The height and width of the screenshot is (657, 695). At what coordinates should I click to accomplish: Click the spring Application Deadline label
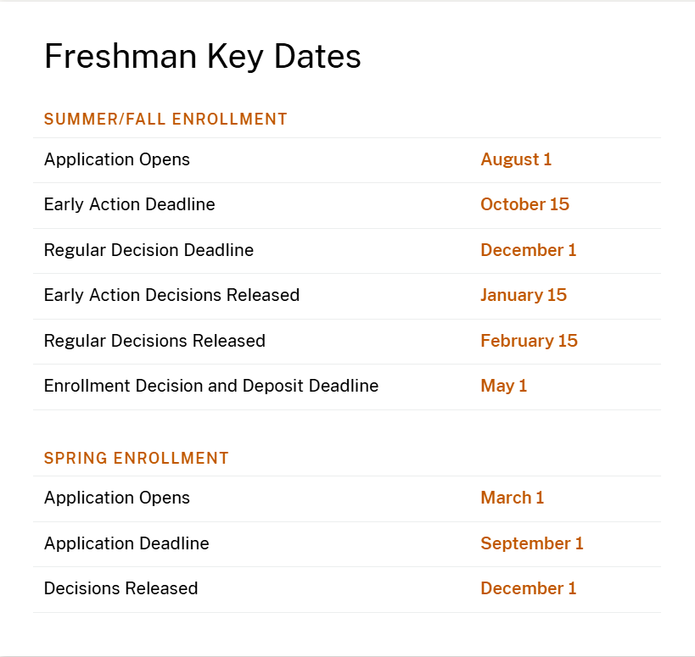click(126, 543)
